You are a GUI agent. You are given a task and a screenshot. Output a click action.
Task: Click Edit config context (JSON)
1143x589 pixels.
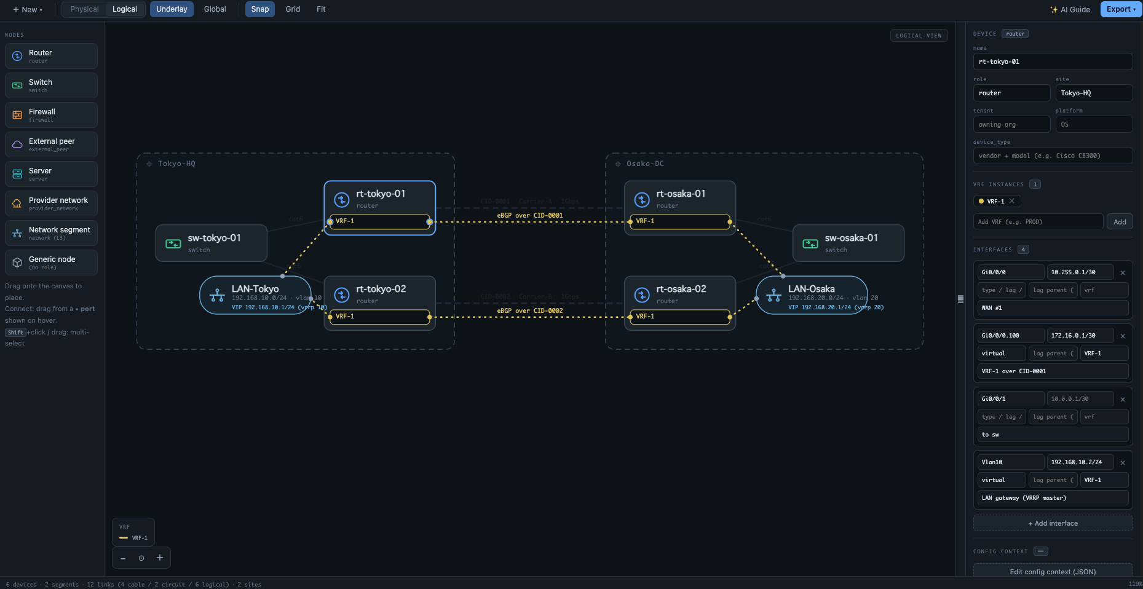pos(1053,572)
